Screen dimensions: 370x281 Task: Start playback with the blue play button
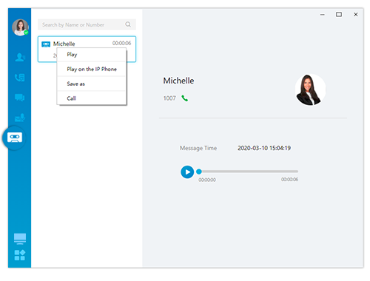(187, 172)
